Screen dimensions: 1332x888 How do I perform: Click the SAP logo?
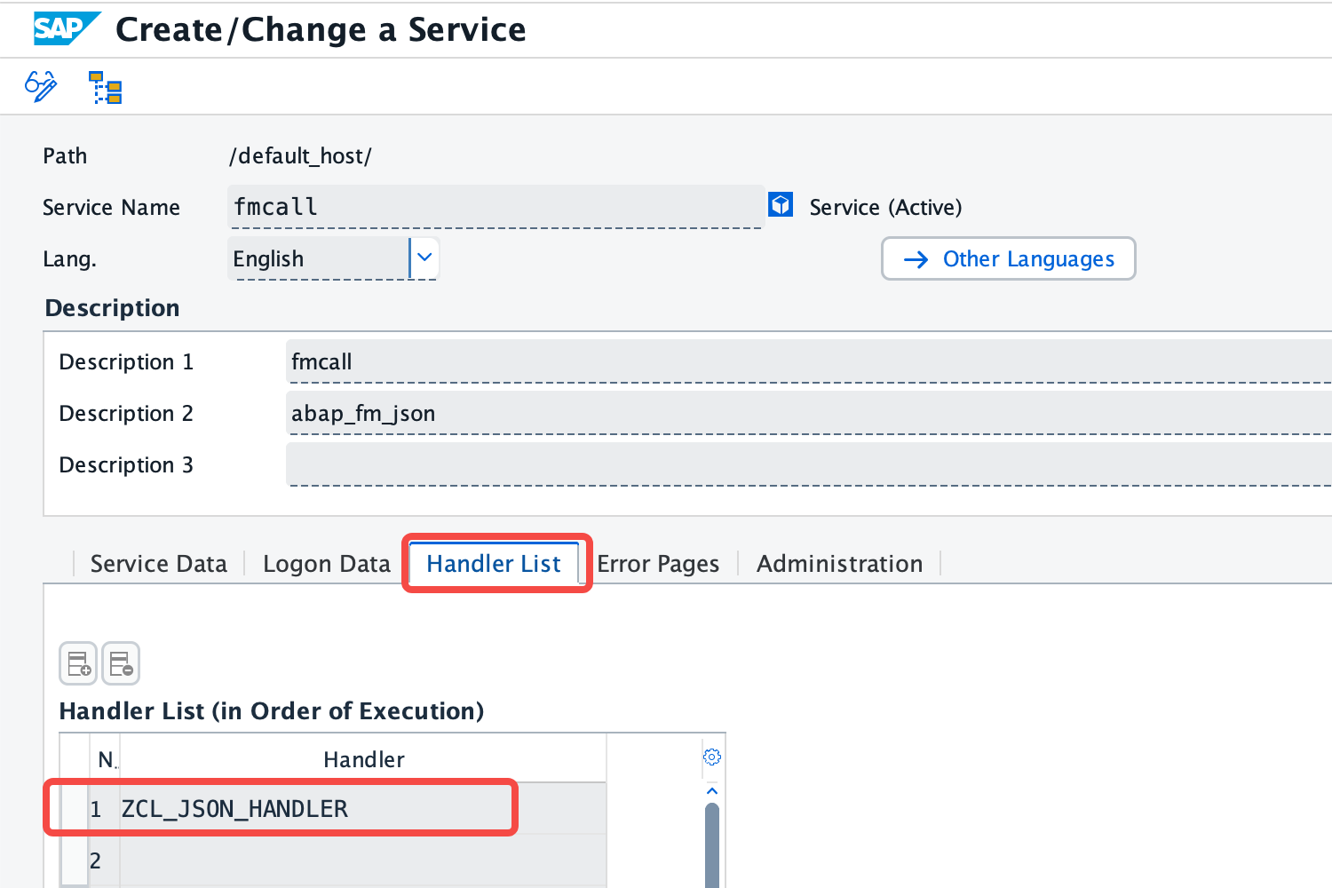66,28
